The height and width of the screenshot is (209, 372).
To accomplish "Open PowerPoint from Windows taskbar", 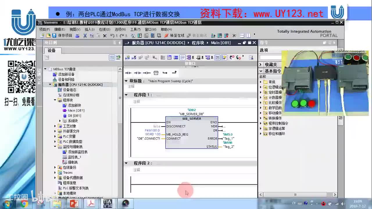I will [74, 203].
